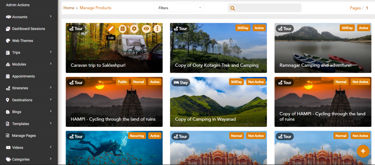Open Copy of Ooty Kotagiri-Trek and Camping card
The width and height of the screenshot is (375, 165).
pos(217,65)
